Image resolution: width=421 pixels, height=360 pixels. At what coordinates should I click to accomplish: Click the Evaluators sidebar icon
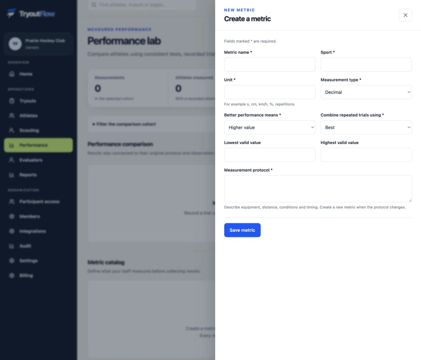click(x=12, y=160)
